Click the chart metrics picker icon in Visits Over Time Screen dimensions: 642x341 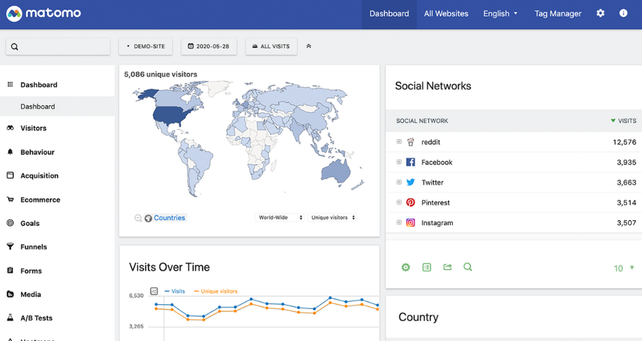tap(154, 291)
